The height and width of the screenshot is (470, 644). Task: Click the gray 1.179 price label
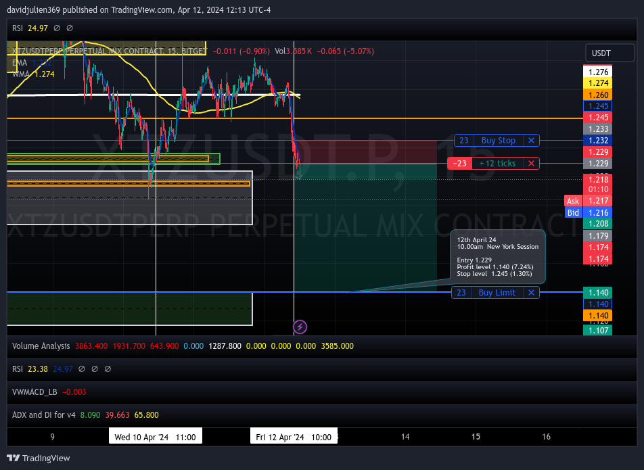(598, 236)
